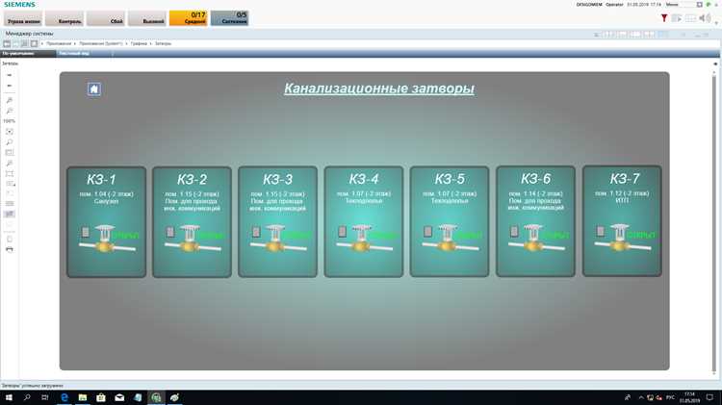Open the Windows Start menu

click(x=9, y=397)
